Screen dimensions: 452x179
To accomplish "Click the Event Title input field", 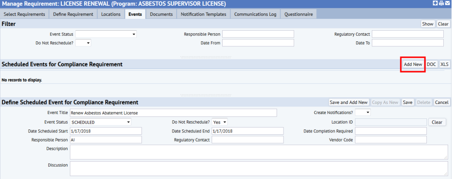I will pyautogui.click(x=173, y=113).
